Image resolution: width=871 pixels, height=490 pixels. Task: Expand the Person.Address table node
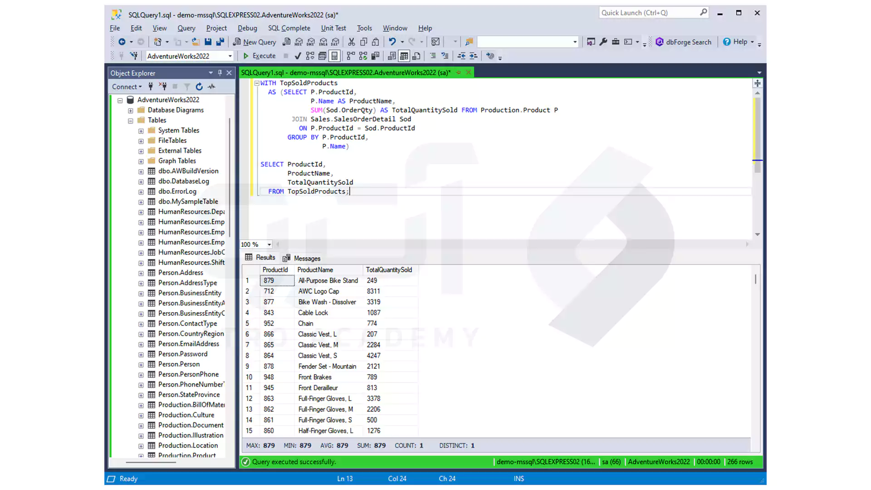[141, 273]
